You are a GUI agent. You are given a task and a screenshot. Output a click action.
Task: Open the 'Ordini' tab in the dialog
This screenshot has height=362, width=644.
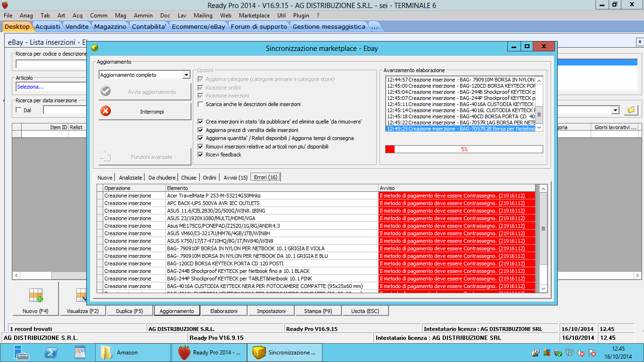[210, 178]
